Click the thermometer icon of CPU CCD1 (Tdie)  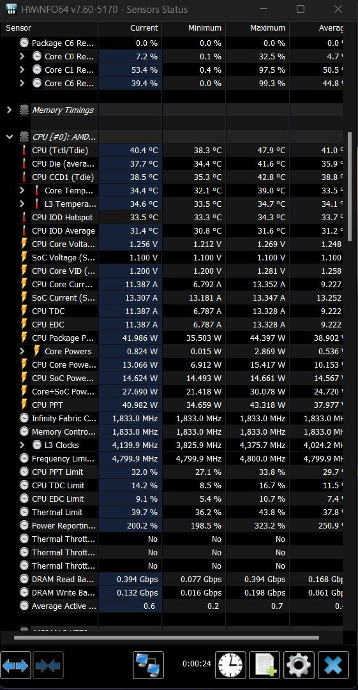[25, 177]
